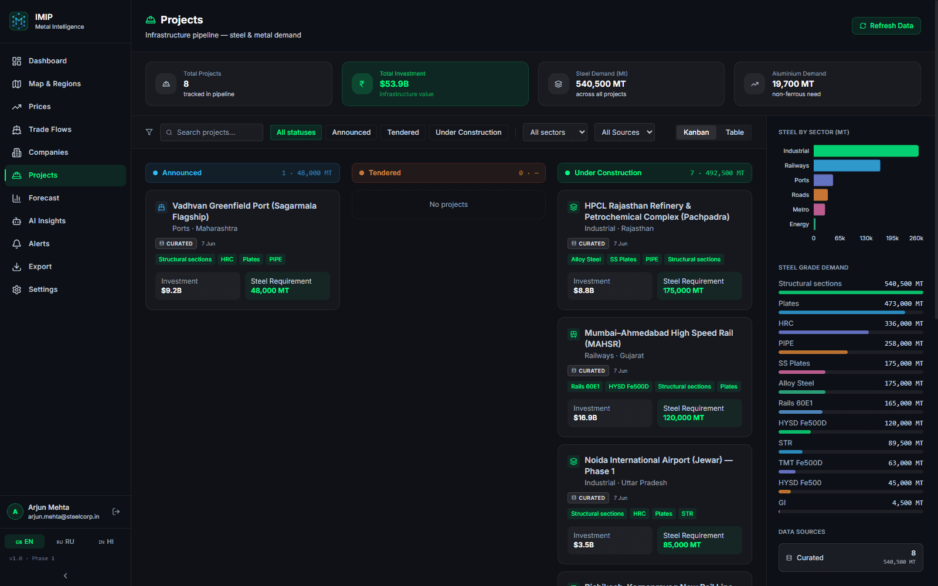Select the Tendered status filter
This screenshot has width=938, height=586.
[403, 132]
